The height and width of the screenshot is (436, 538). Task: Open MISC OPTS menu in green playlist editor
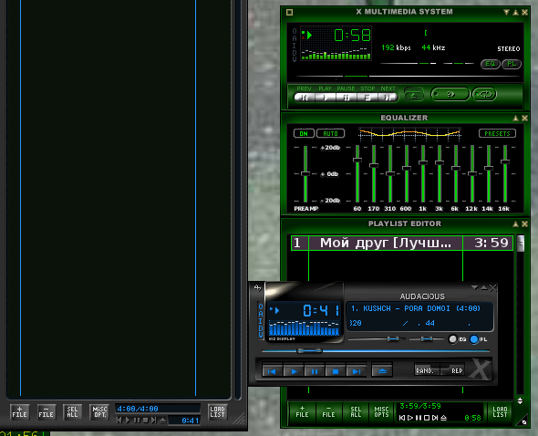click(381, 411)
